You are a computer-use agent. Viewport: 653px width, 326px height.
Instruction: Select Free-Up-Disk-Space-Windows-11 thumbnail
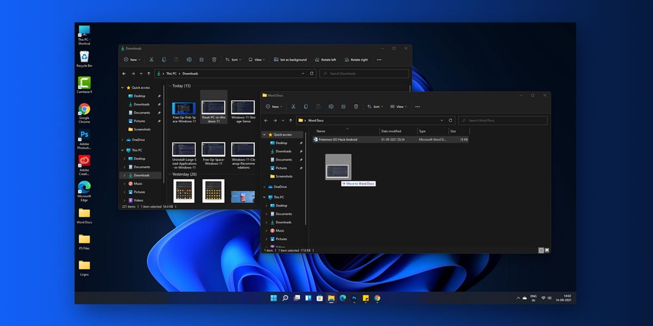point(184,113)
